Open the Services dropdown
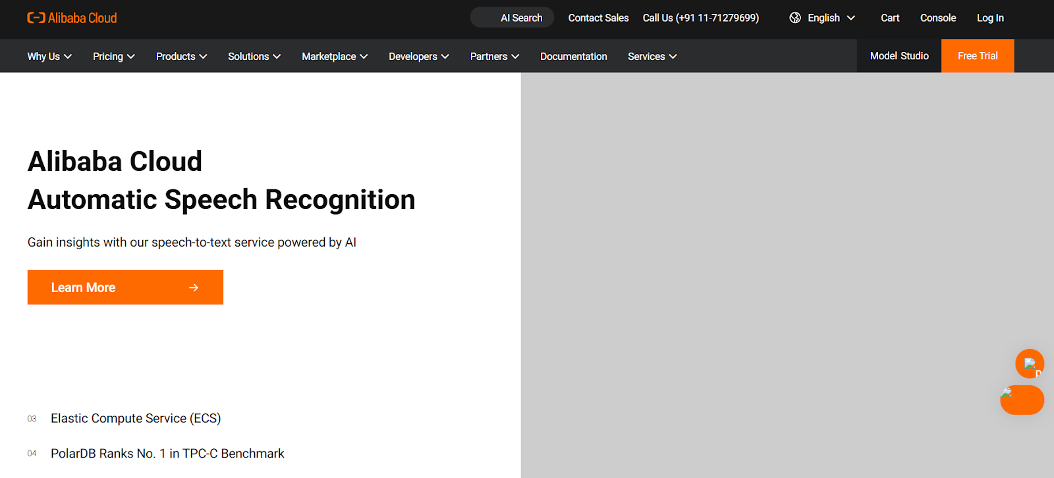The width and height of the screenshot is (1054, 478). point(652,57)
